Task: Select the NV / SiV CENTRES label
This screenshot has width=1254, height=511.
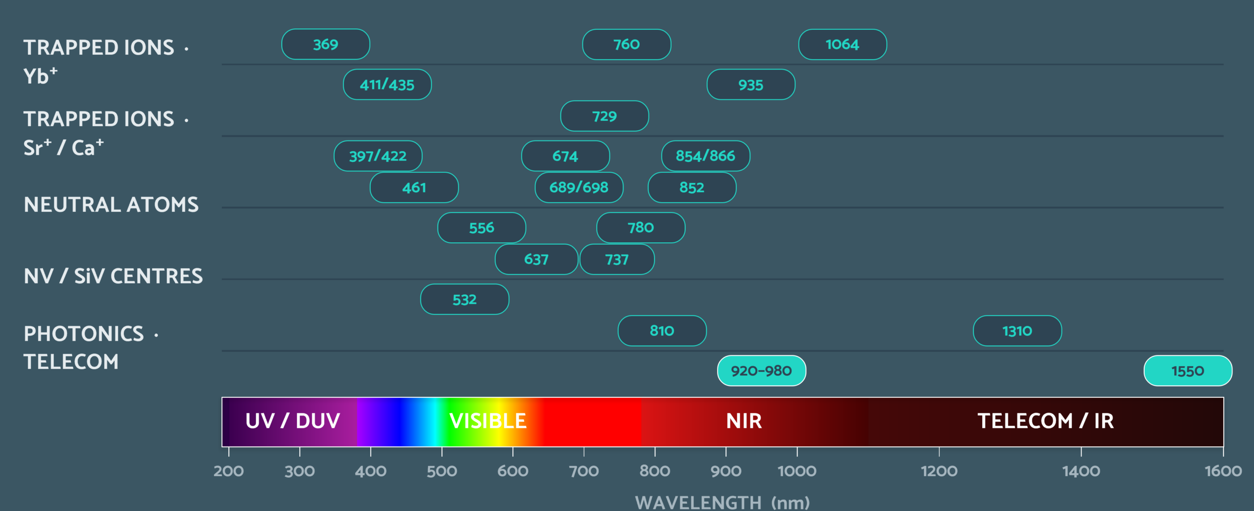Action: pyautogui.click(x=113, y=276)
